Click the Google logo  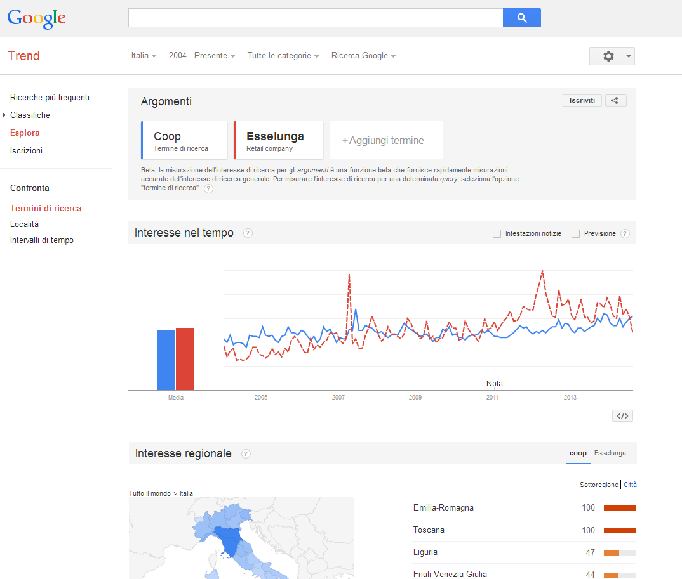pos(36,18)
